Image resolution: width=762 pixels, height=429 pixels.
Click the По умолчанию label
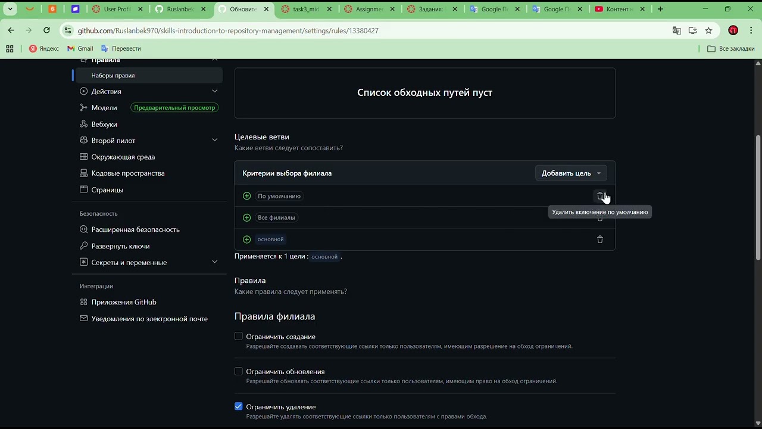pyautogui.click(x=279, y=196)
